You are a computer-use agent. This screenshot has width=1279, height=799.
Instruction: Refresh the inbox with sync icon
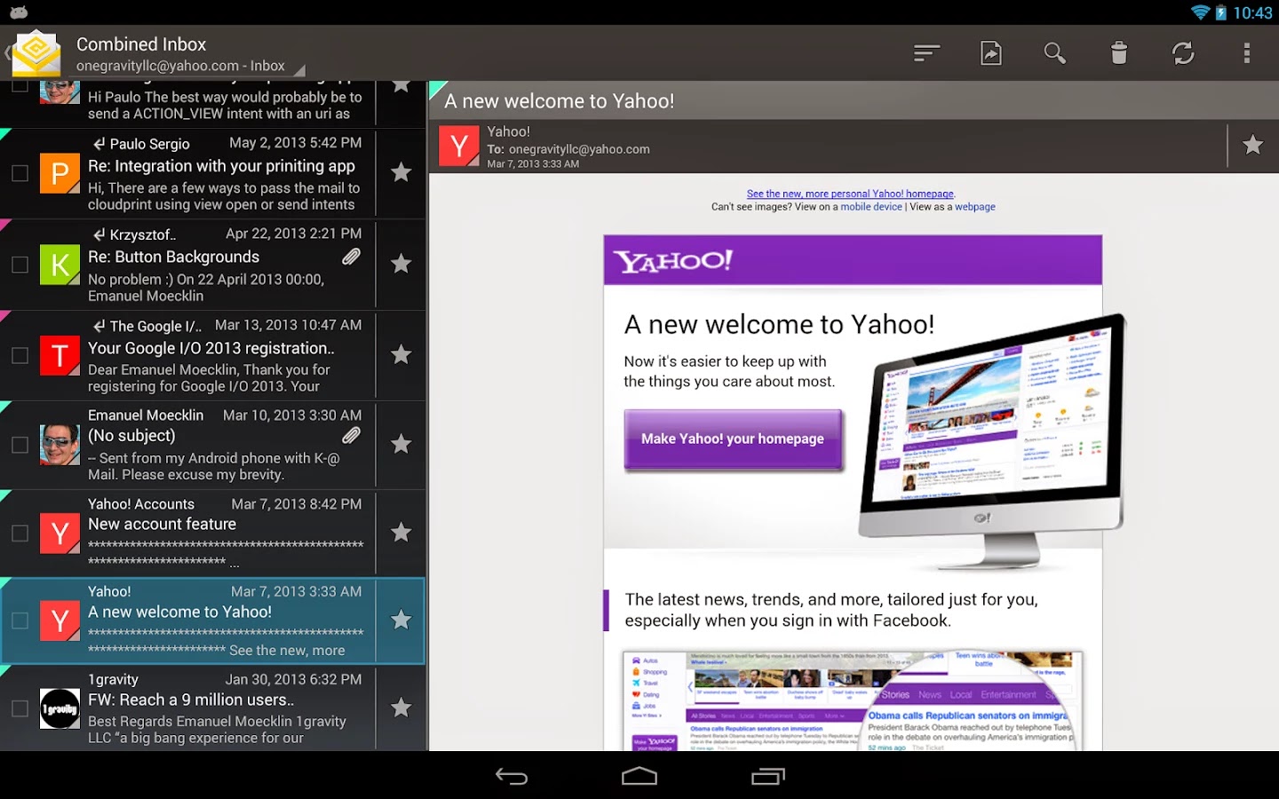point(1183,53)
